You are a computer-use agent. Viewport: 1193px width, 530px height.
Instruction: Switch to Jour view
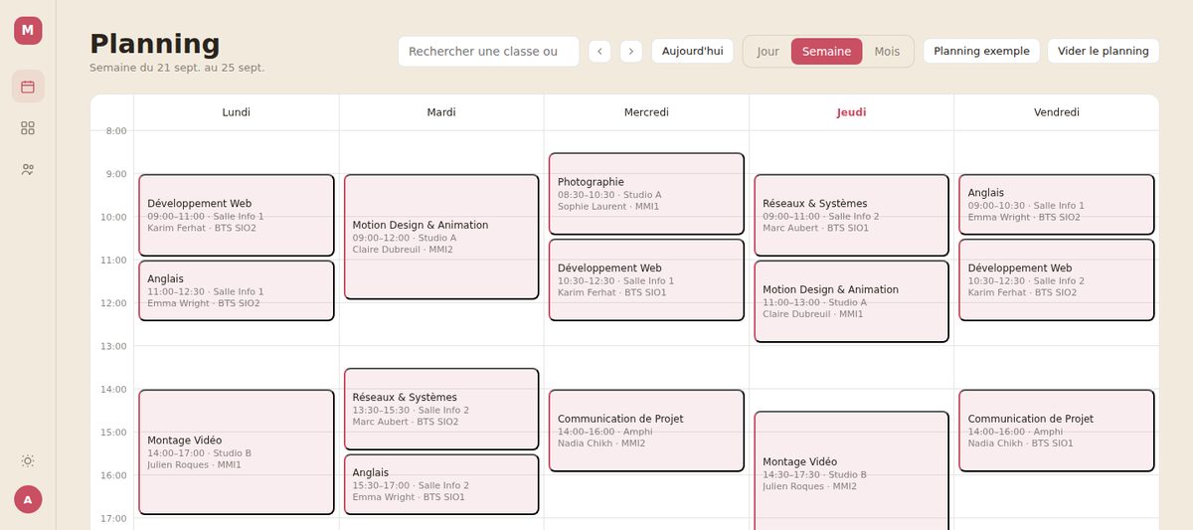tap(768, 52)
